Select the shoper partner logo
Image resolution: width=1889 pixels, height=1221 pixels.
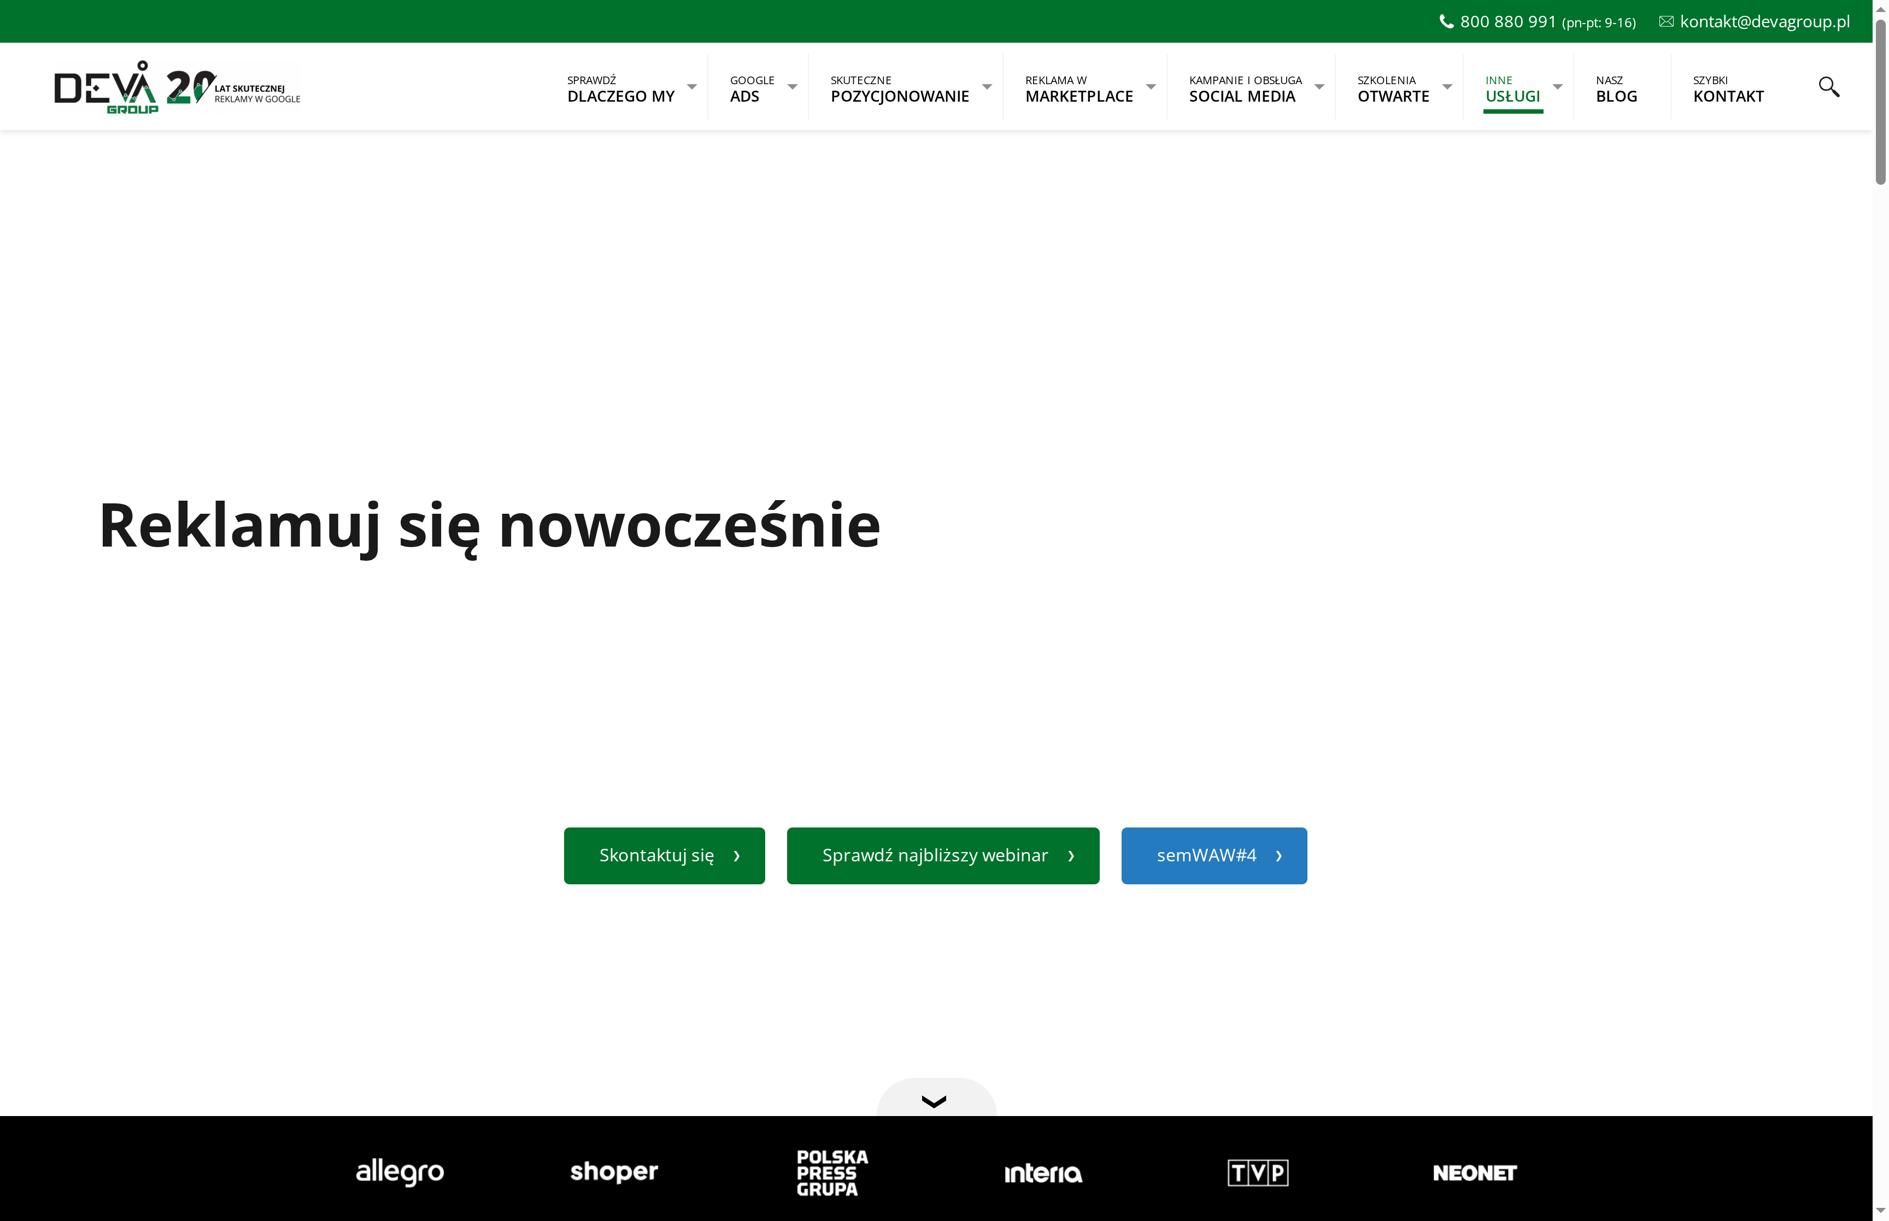coord(614,1173)
